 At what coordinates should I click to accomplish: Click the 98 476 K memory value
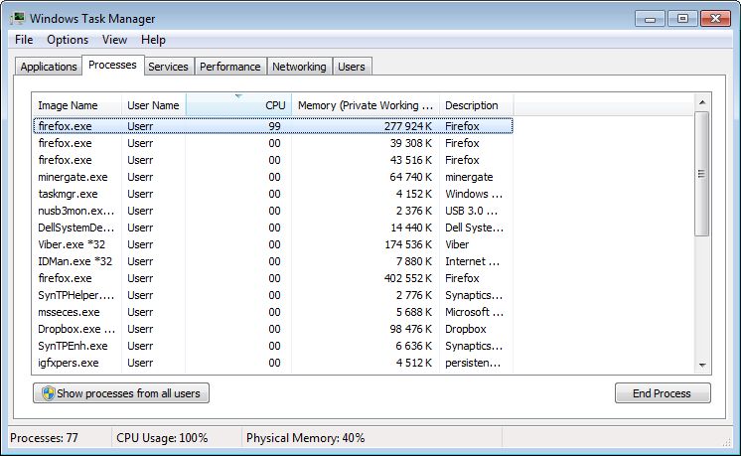click(x=410, y=329)
